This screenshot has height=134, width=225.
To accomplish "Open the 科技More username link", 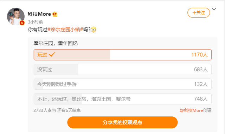I will [x=39, y=14].
